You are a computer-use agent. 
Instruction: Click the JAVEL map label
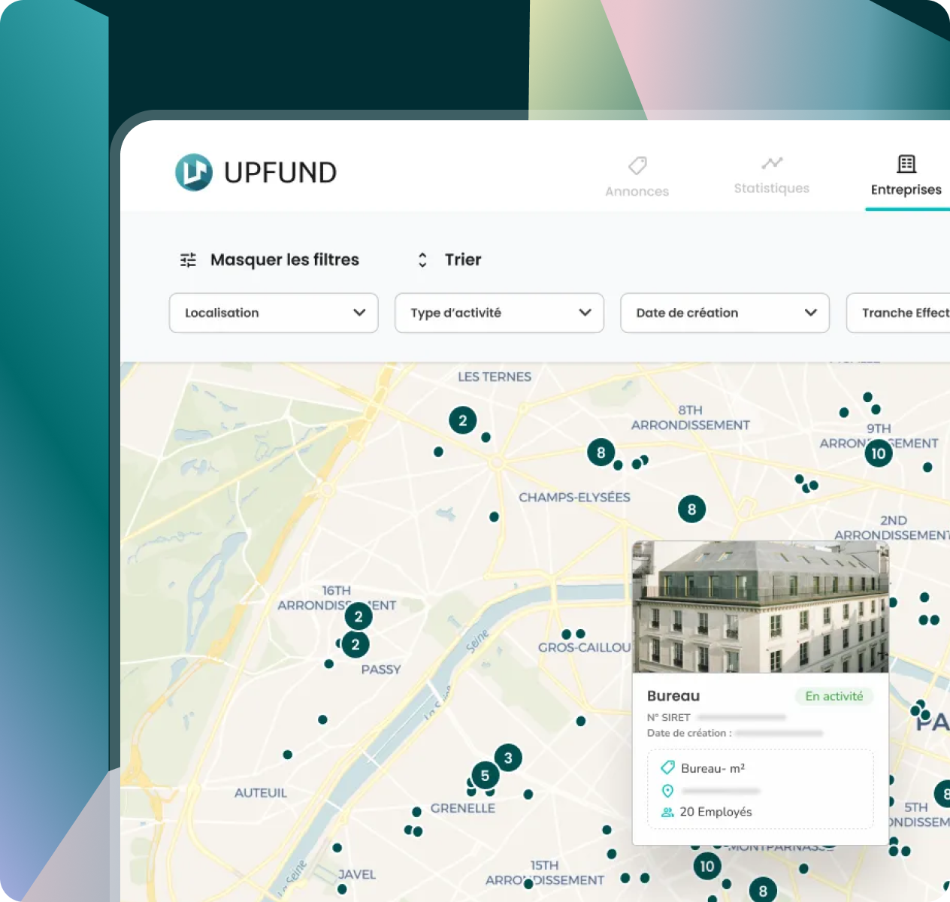[357, 874]
